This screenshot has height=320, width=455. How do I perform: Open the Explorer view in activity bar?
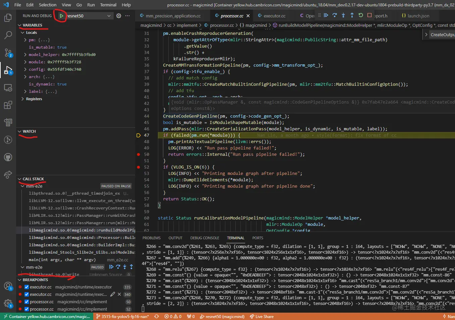pyautogui.click(x=8, y=17)
